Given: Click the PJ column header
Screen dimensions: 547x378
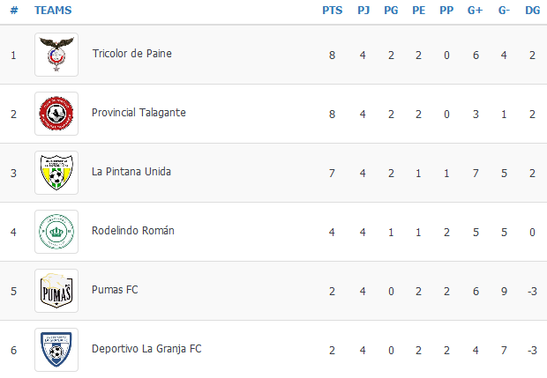Looking at the screenshot, I should coord(363,11).
